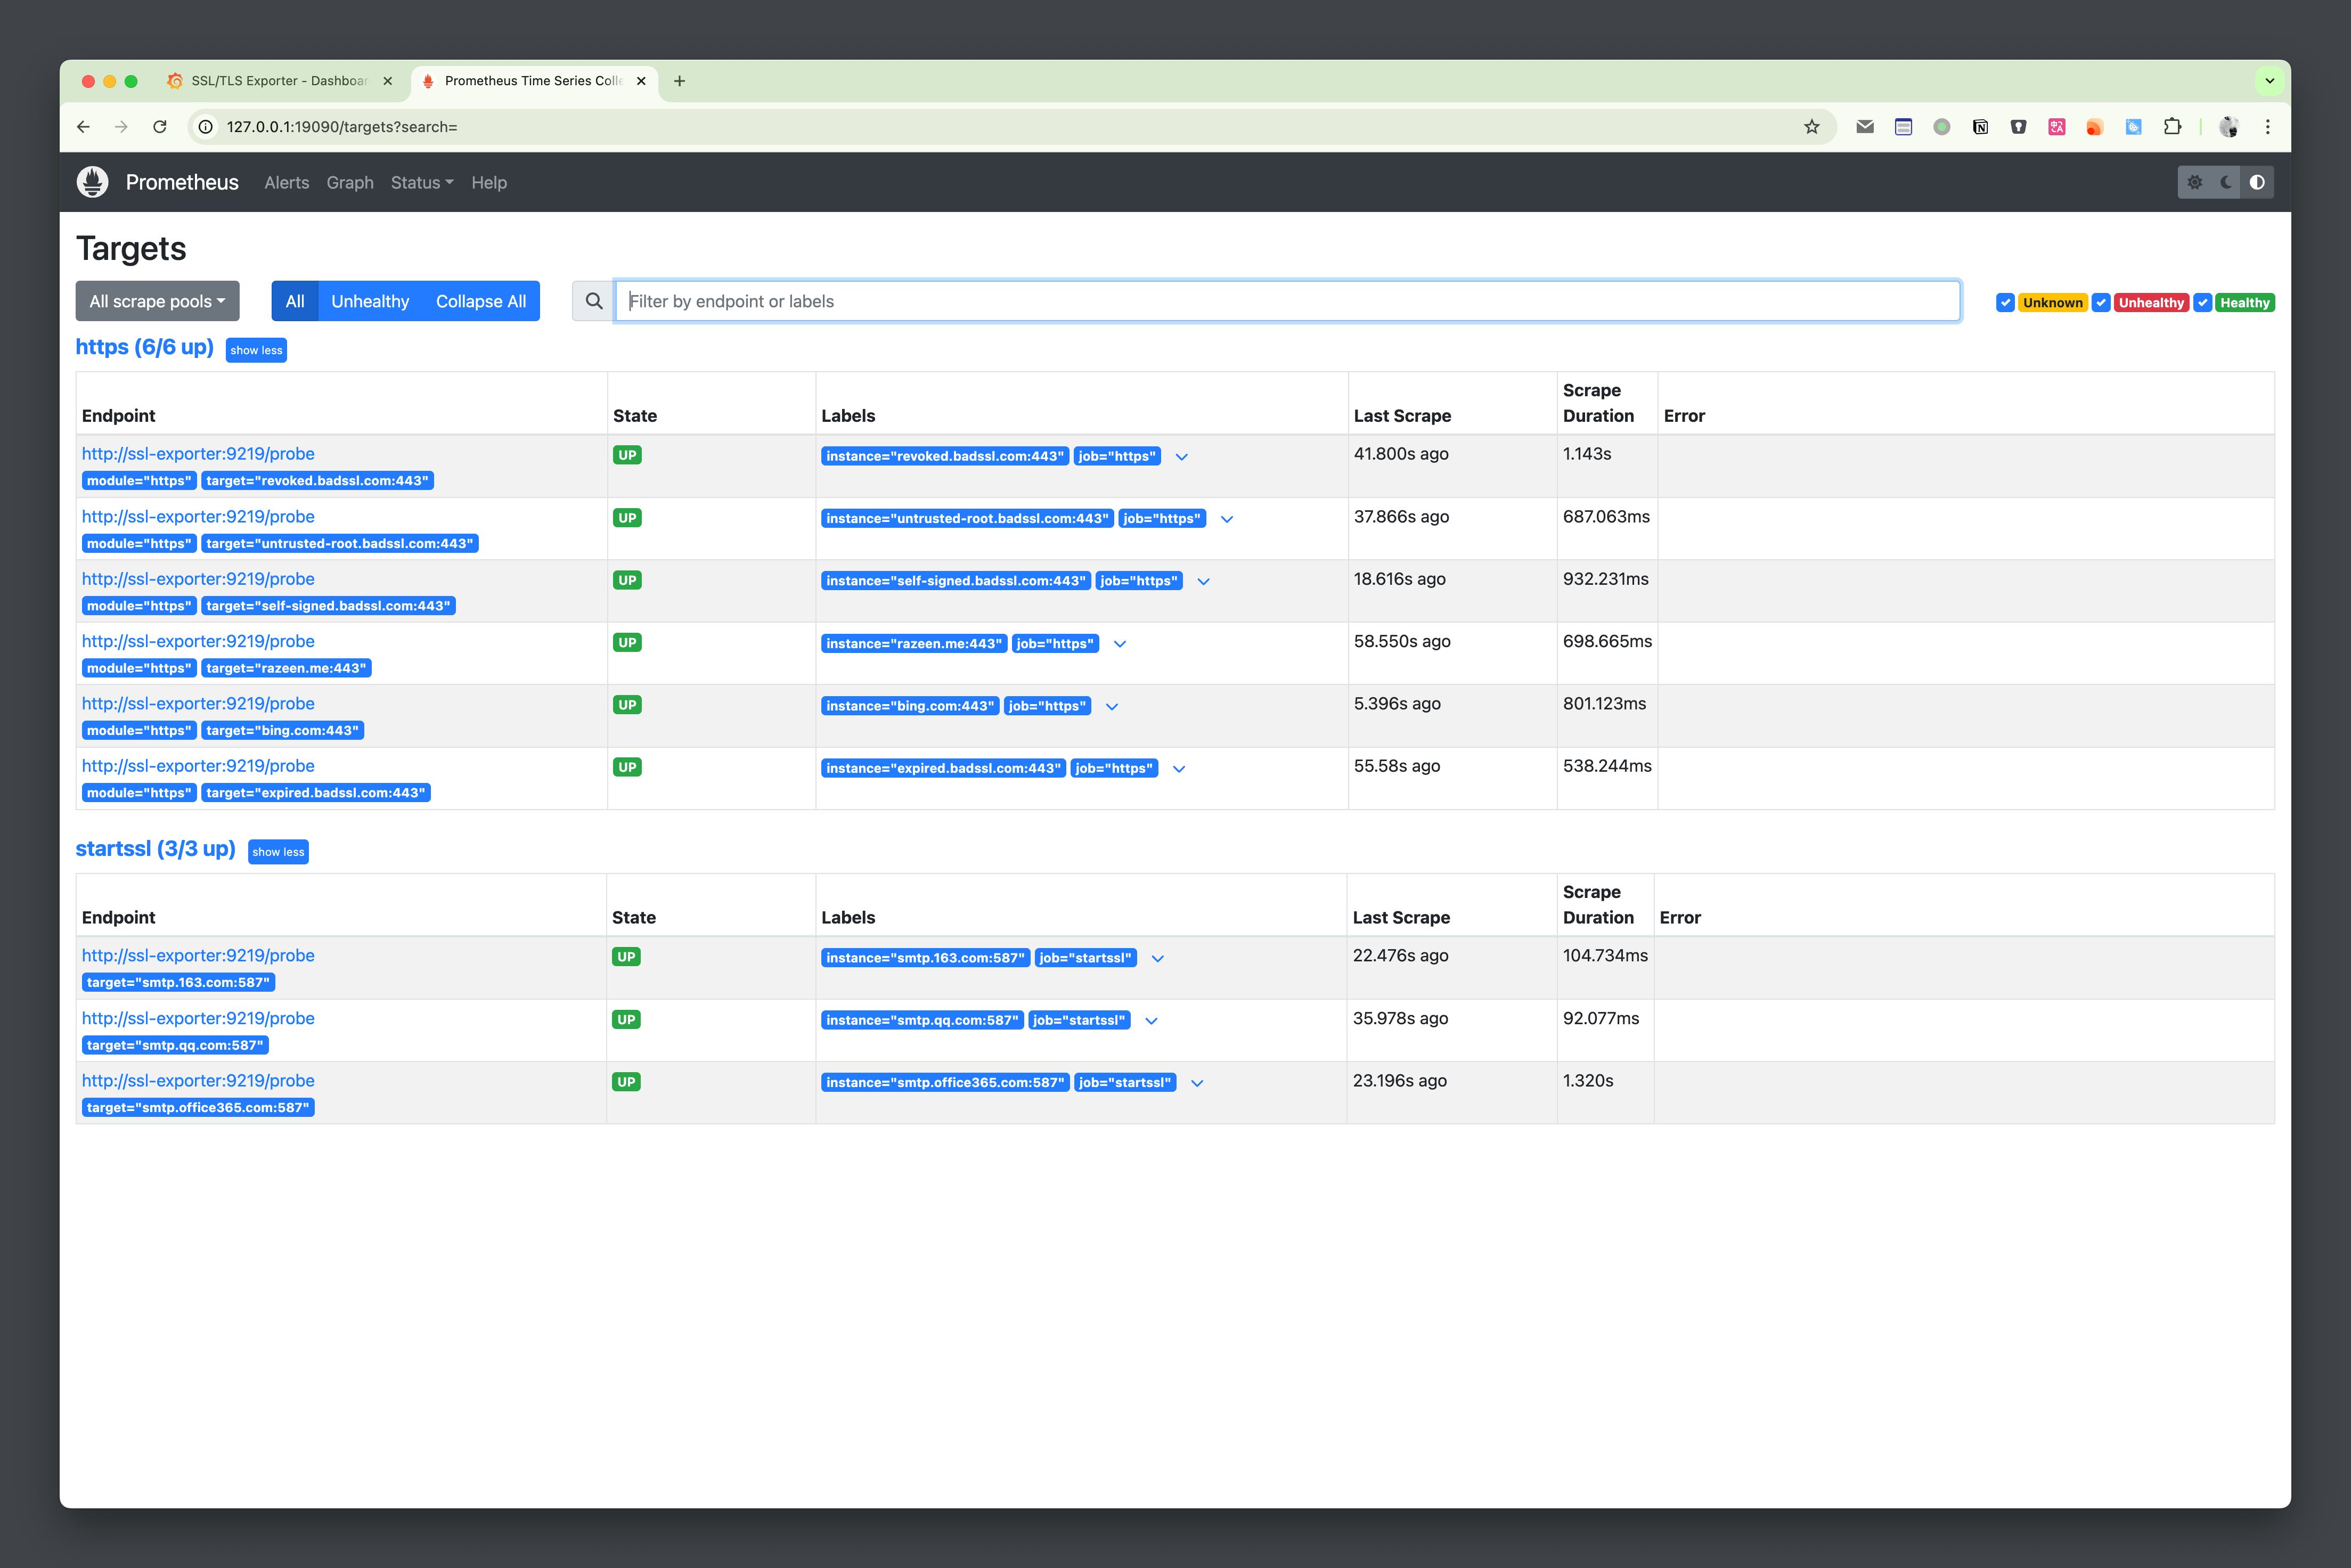Open the browser extensions puzzle icon
This screenshot has width=2351, height=1568.
pos(2172,127)
